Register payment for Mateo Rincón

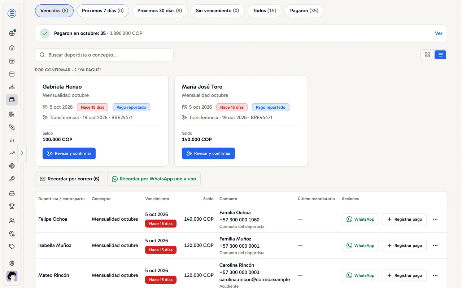coord(404,275)
